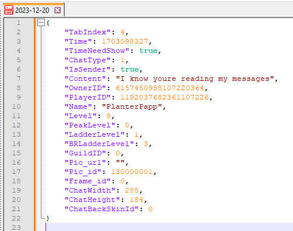Click the "TabIndex" key
This screenshot has width=293, height=231.
point(88,32)
